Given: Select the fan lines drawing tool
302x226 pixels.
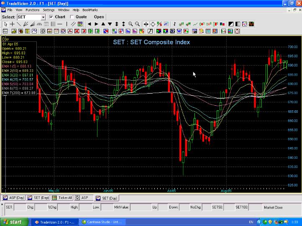Looking at the screenshot, I should (26, 24).
